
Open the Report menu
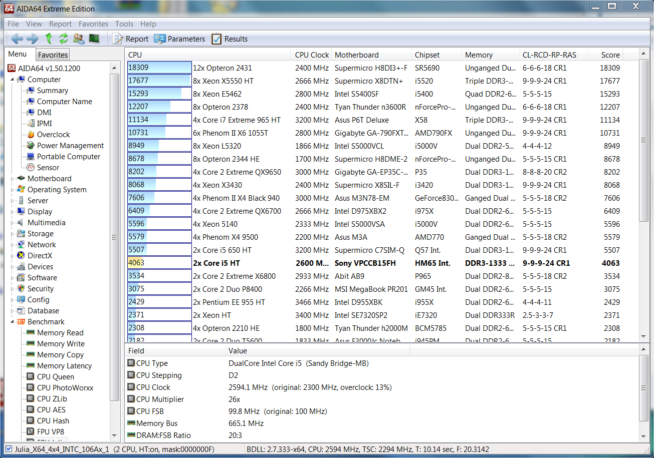(60, 24)
